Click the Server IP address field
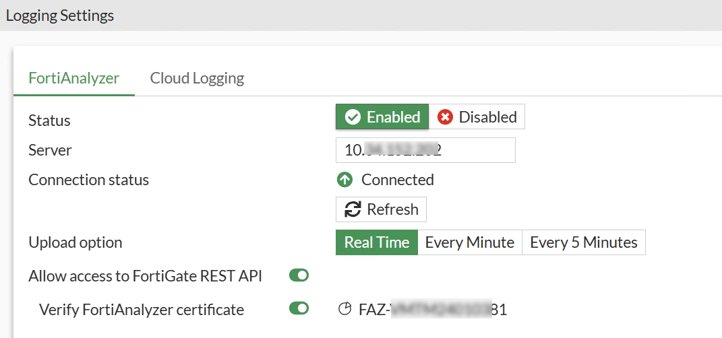This screenshot has height=338, width=722. pos(425,150)
